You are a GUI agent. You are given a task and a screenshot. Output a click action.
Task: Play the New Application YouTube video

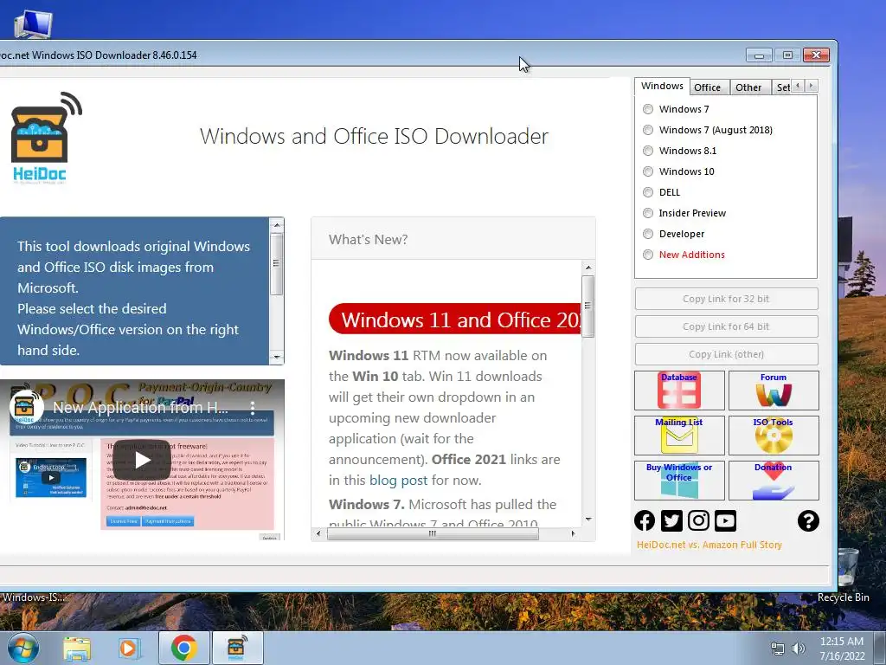(x=142, y=460)
